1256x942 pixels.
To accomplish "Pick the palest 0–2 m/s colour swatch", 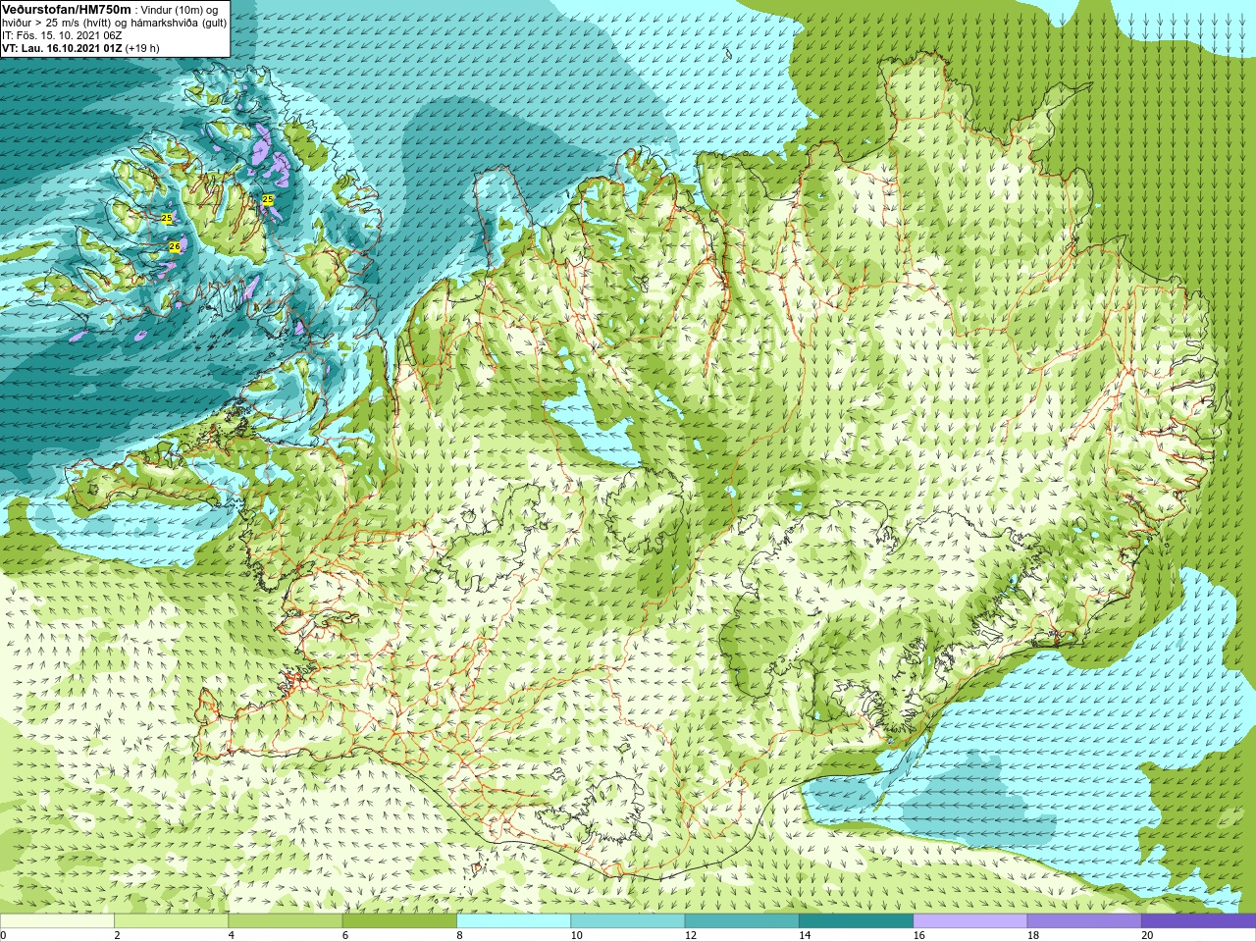I will click(x=57, y=920).
